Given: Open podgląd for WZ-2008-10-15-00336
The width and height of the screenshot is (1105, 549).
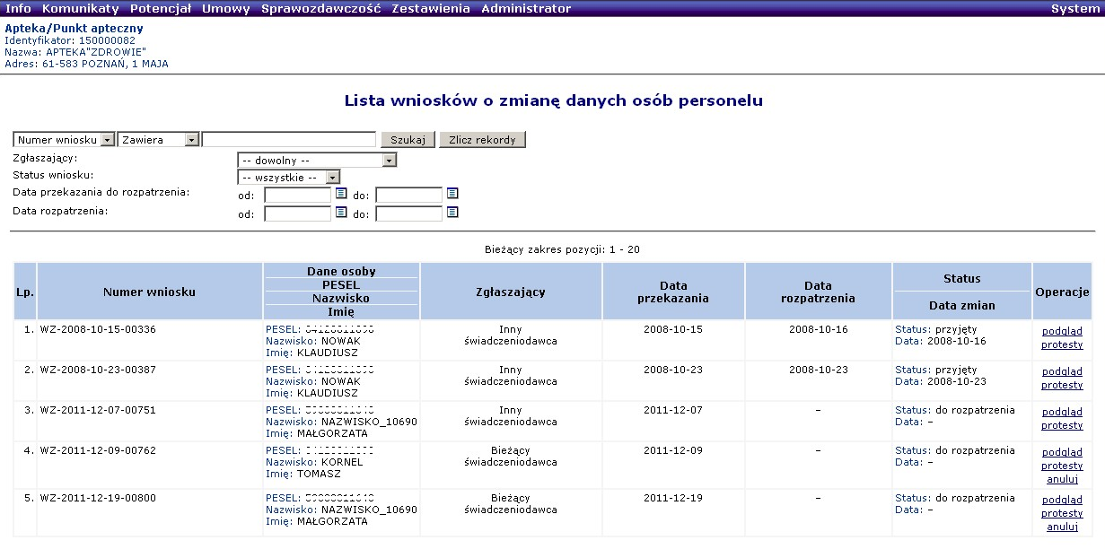Looking at the screenshot, I should click(1062, 331).
